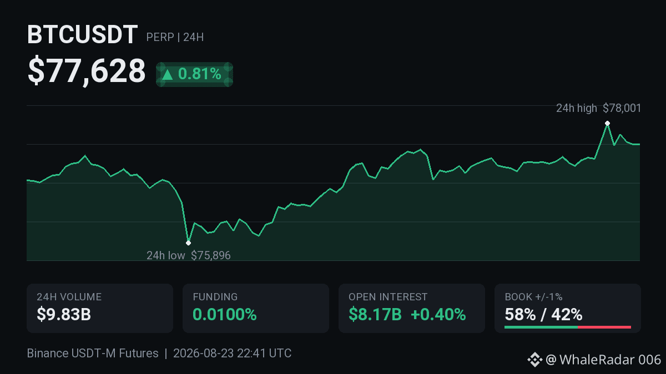The image size is (666, 374).
Task: Click the BTCUSDT symbol title
Action: click(82, 35)
